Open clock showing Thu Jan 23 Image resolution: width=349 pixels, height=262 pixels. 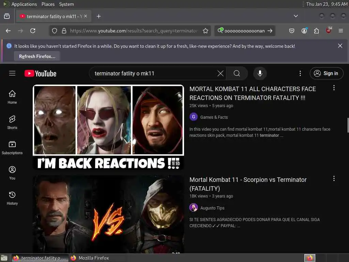point(327,4)
